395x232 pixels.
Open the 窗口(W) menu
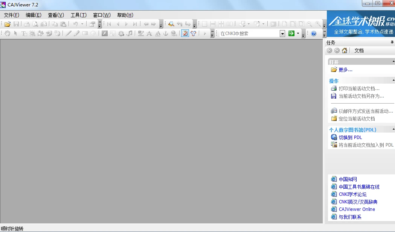(102, 15)
